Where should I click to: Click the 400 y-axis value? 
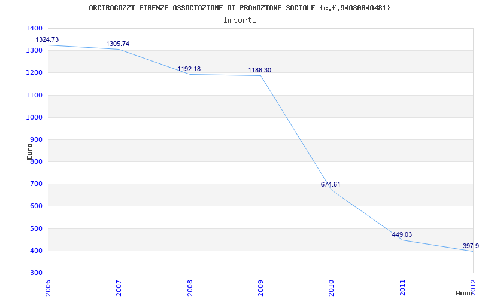(x=36, y=251)
